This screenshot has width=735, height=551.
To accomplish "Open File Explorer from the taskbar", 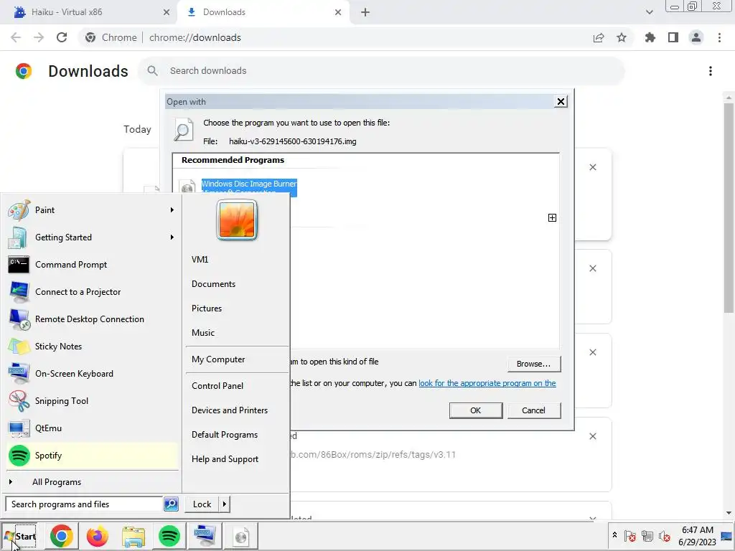I will (134, 536).
